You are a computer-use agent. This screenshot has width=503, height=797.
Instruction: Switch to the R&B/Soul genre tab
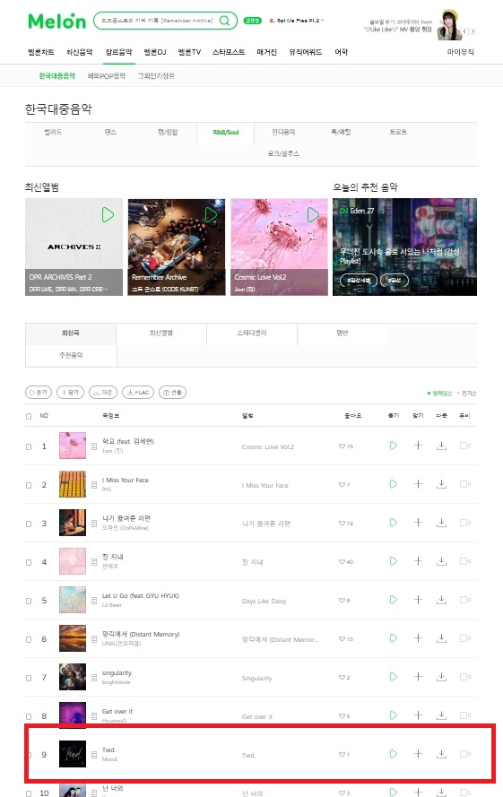[x=225, y=132]
